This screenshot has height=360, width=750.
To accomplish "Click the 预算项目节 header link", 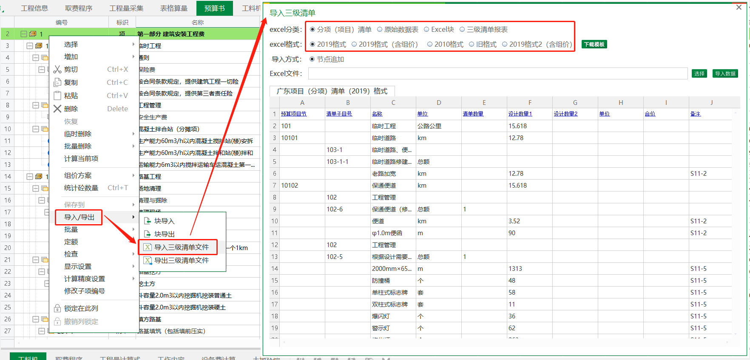I will click(294, 114).
